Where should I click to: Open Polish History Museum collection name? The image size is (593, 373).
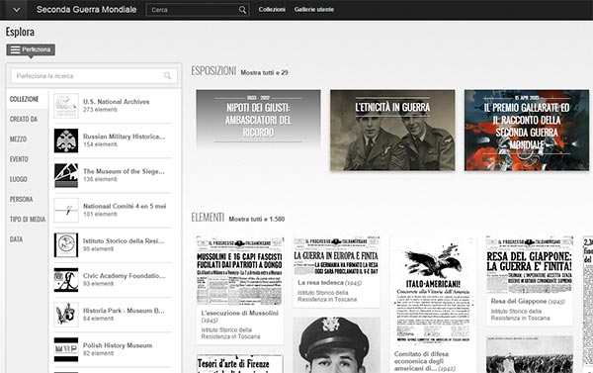[118, 345]
